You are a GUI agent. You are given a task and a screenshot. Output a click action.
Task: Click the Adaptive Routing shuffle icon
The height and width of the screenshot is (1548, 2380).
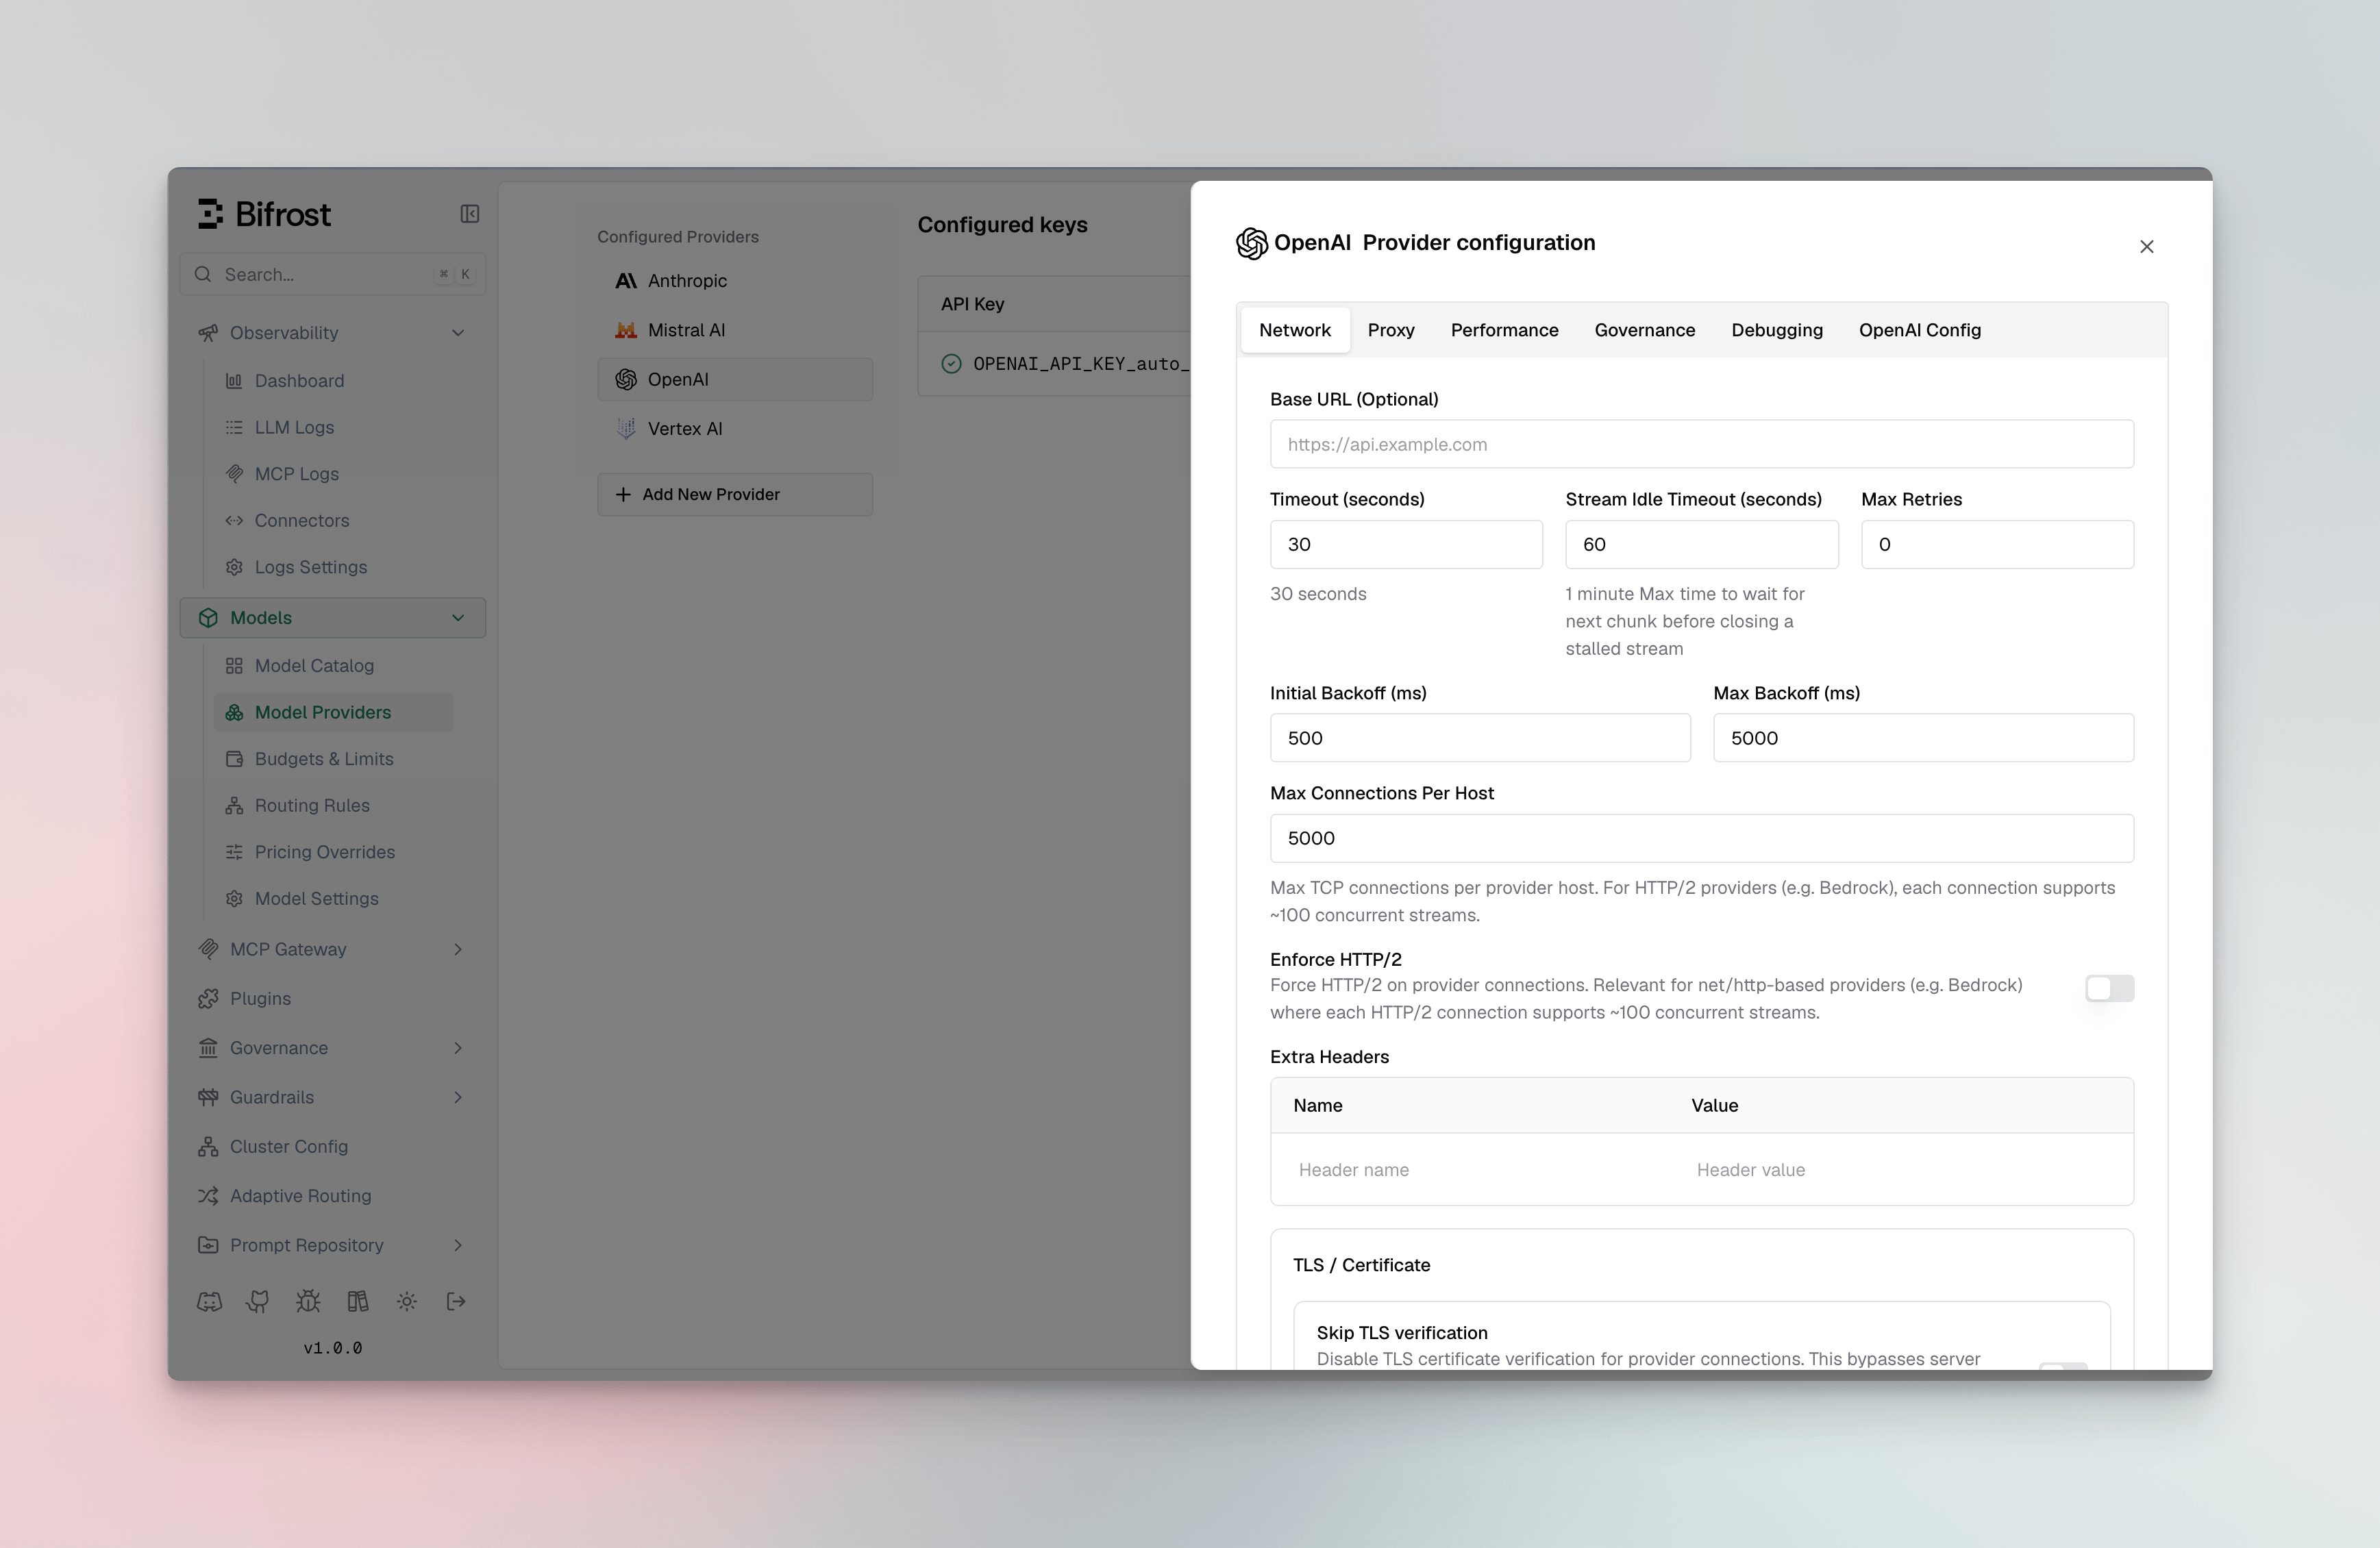pos(208,1196)
